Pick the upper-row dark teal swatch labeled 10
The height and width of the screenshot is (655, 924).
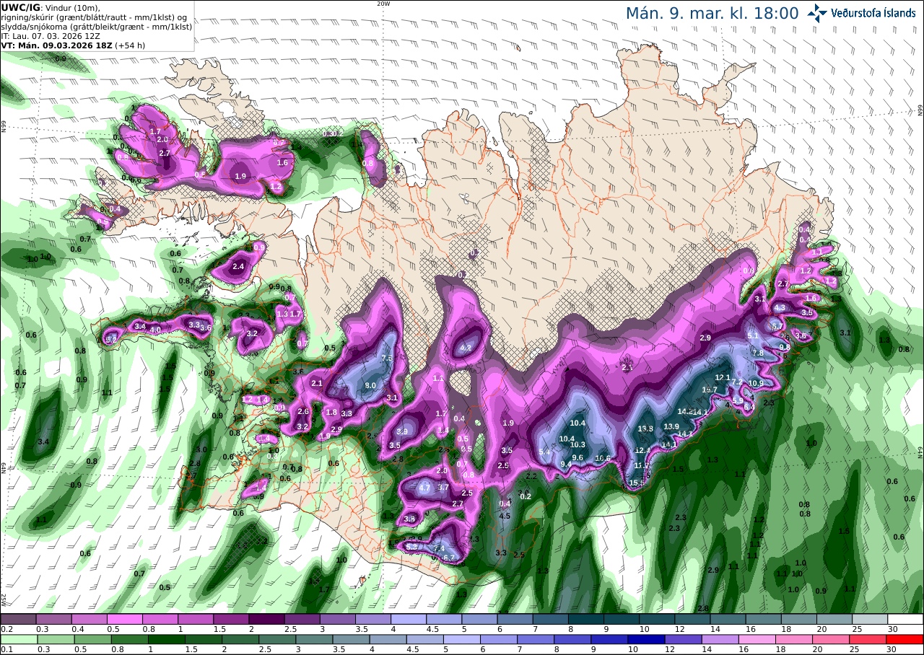pyautogui.click(x=657, y=619)
